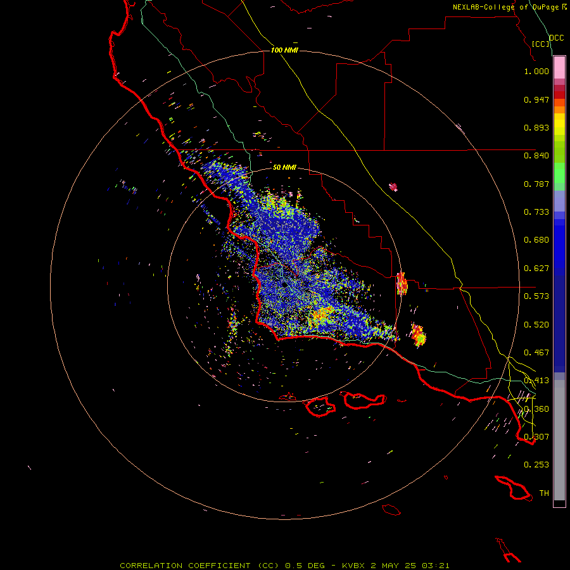570x570 pixels.
Task: Click the small pink echo near the yellow line
Action: 393,187
